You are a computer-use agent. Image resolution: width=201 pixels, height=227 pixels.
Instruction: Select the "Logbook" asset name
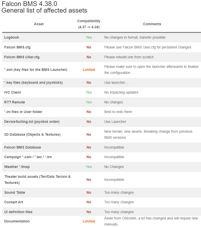coord(12,37)
